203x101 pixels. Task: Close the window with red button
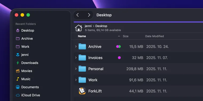pos(17,15)
